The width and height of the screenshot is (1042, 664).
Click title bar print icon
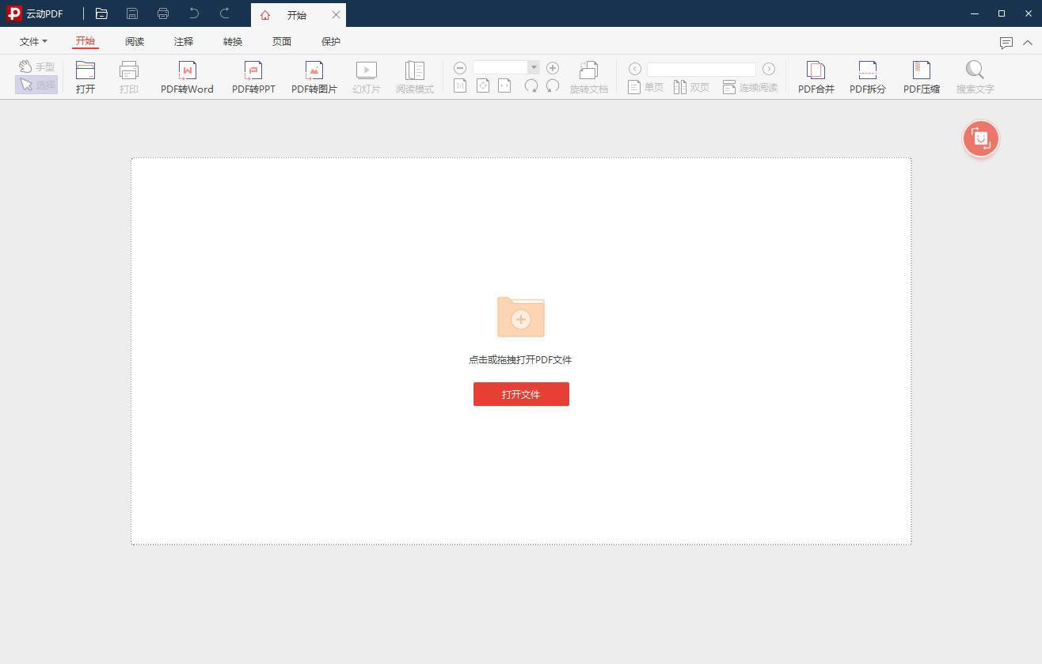point(163,13)
